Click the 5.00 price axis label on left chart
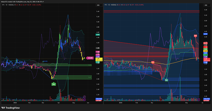212x111 pixels. 98,22
